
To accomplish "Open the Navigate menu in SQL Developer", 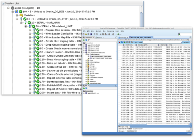I will click(x=98, y=31).
